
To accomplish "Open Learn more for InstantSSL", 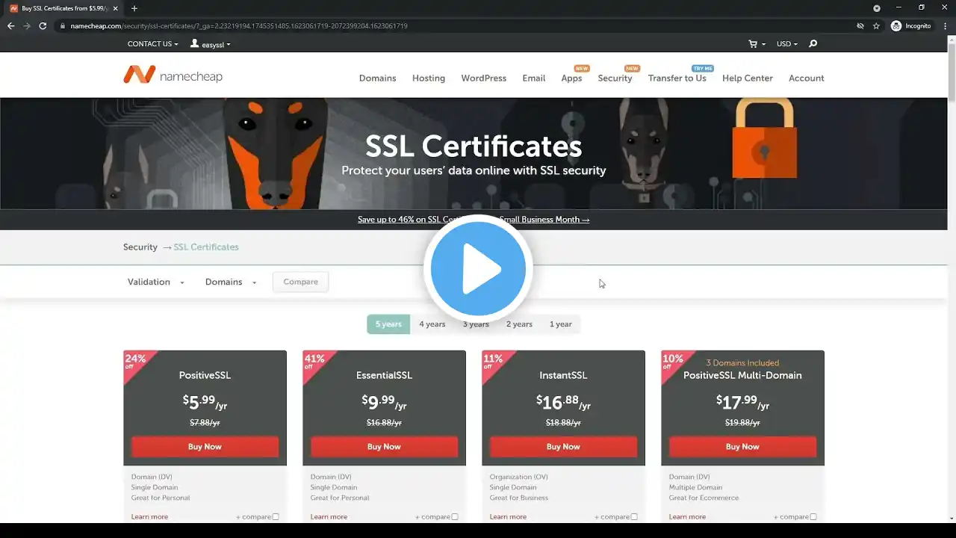I will (x=508, y=516).
